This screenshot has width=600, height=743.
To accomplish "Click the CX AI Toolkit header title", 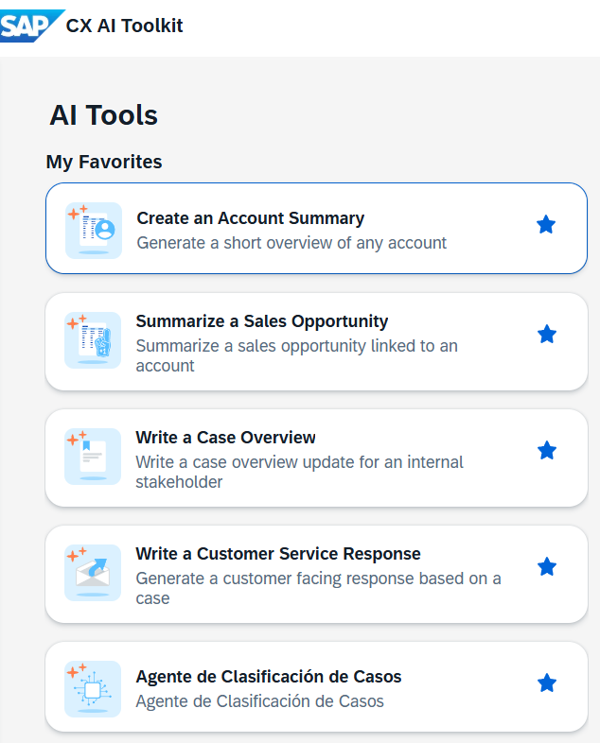I will (124, 26).
